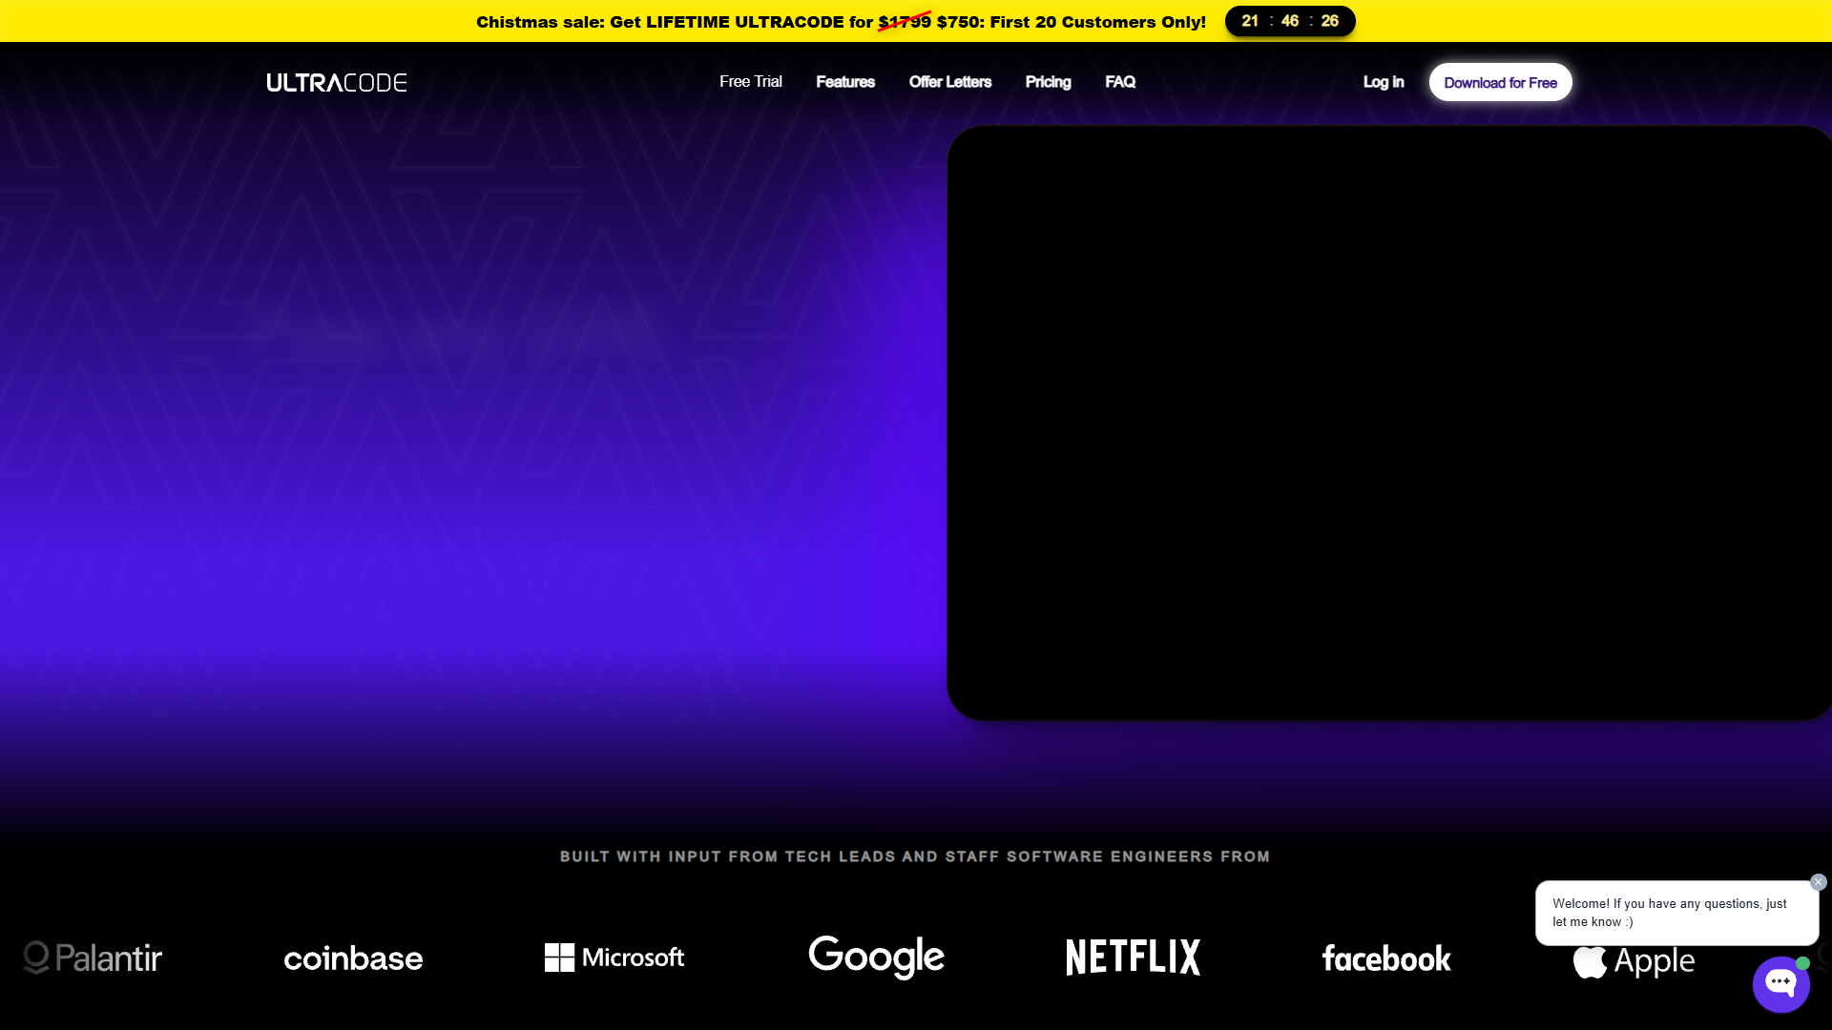Click the ULTRACODE logo
The image size is (1832, 1030).
(x=336, y=83)
